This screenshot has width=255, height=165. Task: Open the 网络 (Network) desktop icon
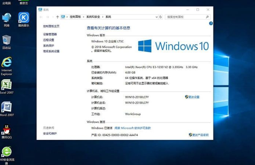(x=6, y=18)
